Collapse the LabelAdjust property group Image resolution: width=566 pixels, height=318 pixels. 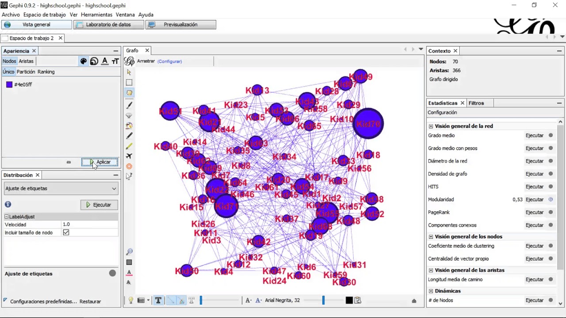click(x=7, y=216)
